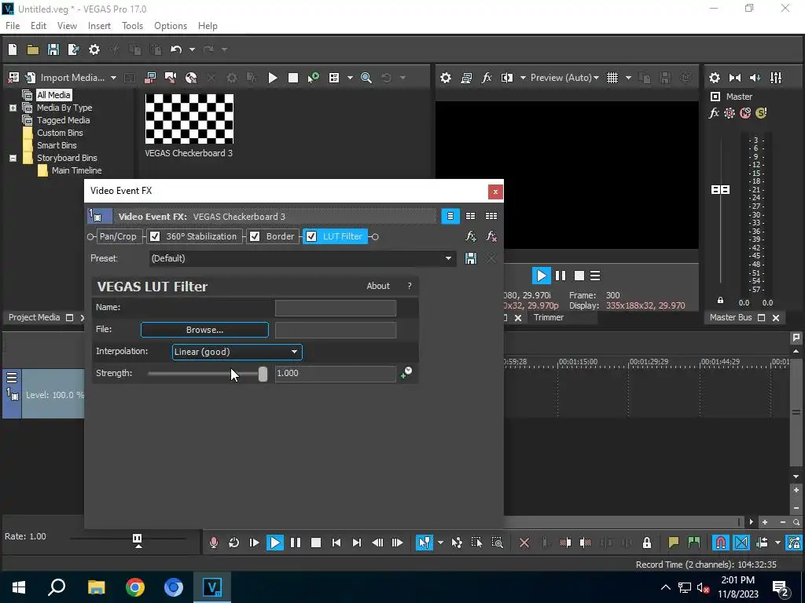805x603 pixels.
Task: Open the mixing console icon in Master
Action: pyautogui.click(x=776, y=78)
